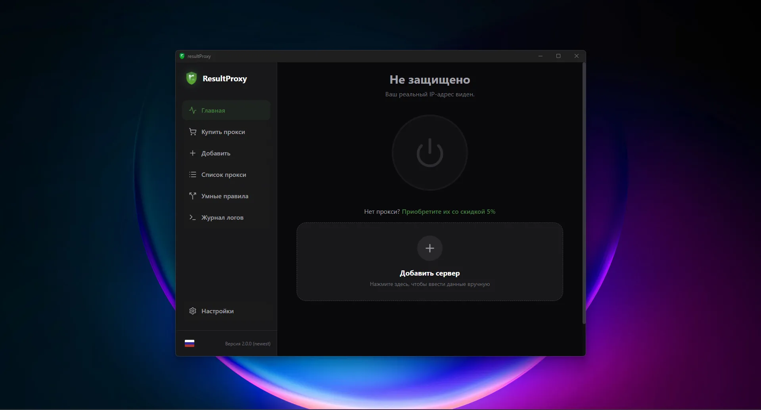Click the list icon beside Список прокси
The image size is (761, 410).
(x=193, y=174)
